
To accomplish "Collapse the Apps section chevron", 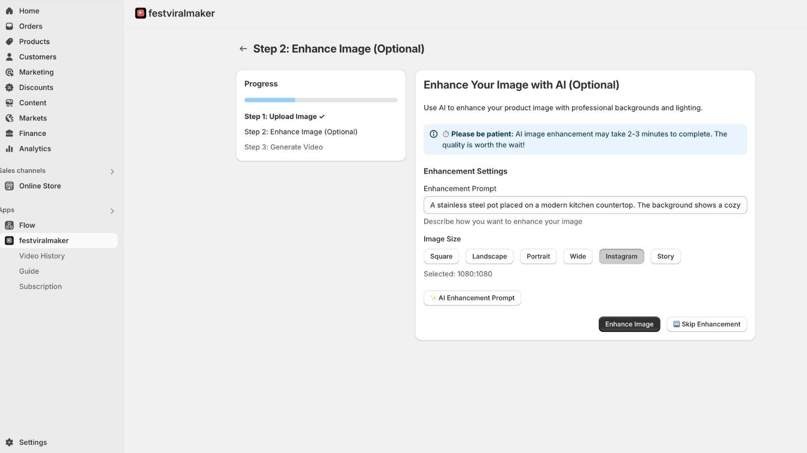I will coord(112,211).
